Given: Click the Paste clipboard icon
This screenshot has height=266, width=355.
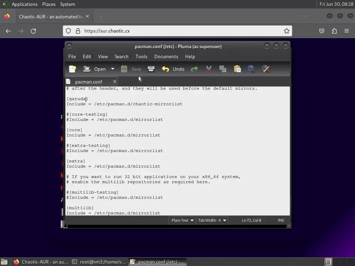Looking at the screenshot, I should click(237, 69).
